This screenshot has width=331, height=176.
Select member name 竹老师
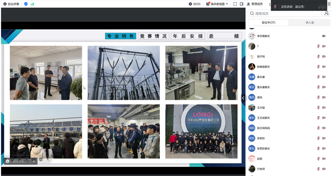pyautogui.click(x=261, y=169)
